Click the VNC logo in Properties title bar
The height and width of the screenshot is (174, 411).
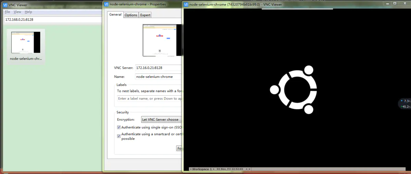[107, 4]
